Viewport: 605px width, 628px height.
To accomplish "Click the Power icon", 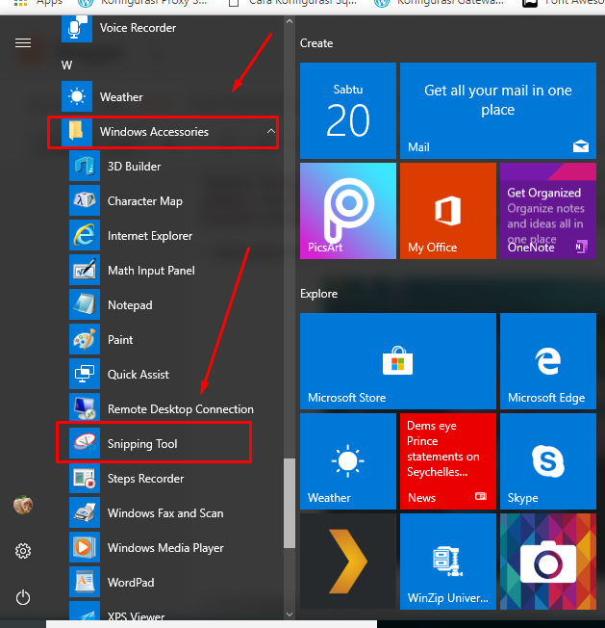I will pos(23,597).
